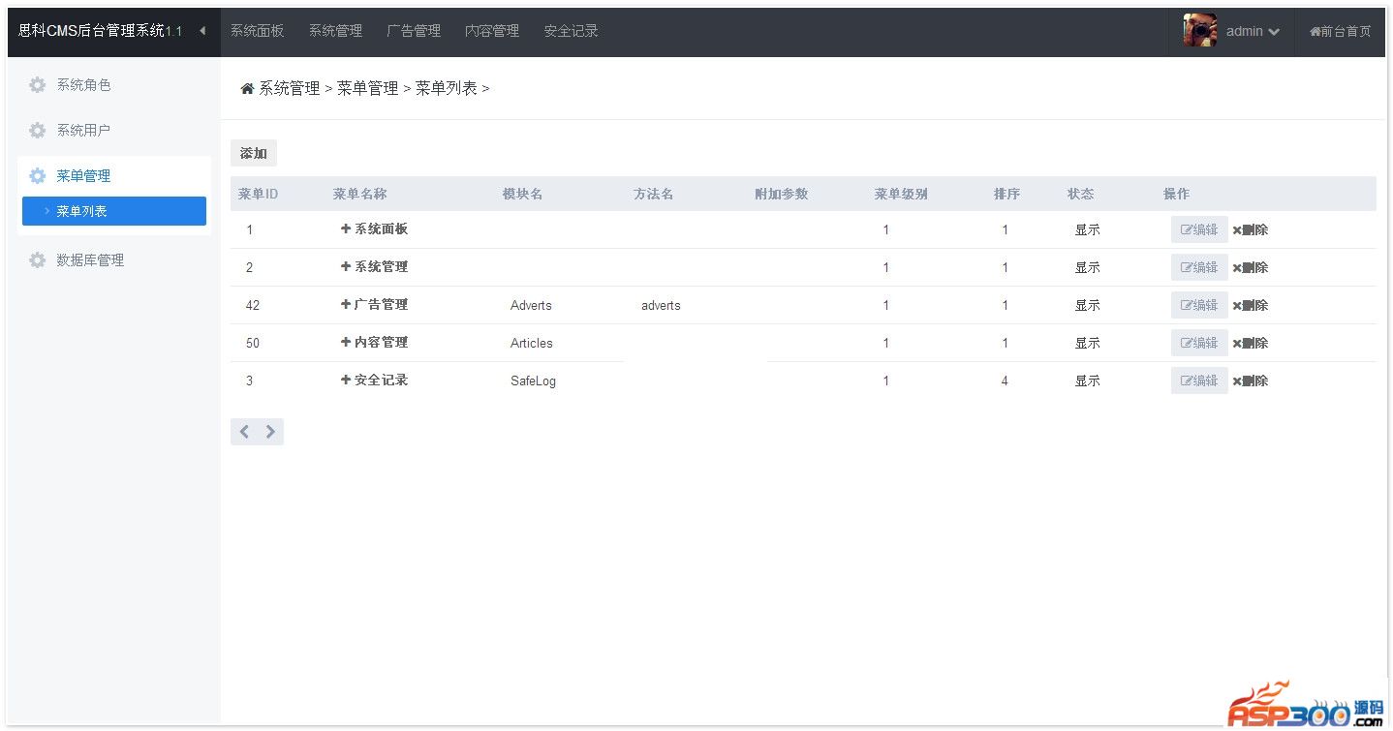Click the home icon in the breadcrumb
The width and height of the screenshot is (1393, 731).
coord(247,89)
